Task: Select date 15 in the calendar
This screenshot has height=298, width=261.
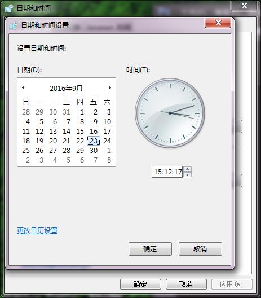Action: pyautogui.click(x=80, y=131)
